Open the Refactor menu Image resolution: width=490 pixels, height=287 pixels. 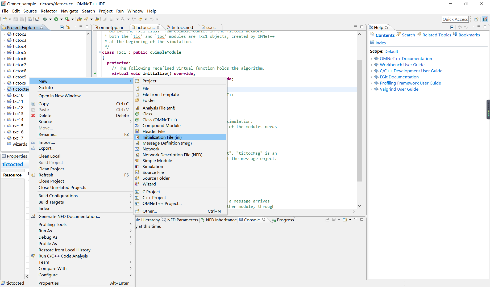point(49,11)
